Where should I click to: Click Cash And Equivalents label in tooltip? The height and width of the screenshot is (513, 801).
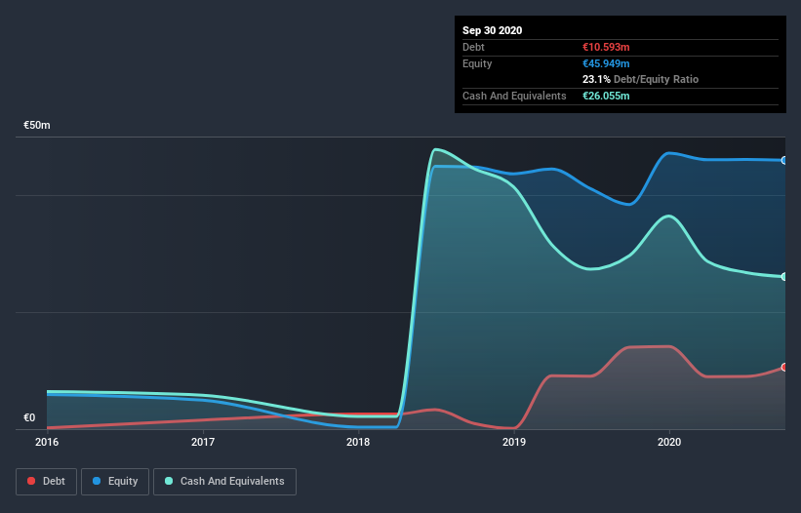click(514, 96)
